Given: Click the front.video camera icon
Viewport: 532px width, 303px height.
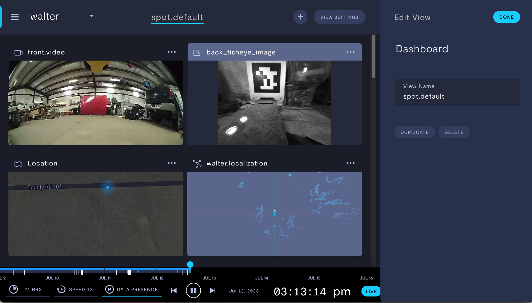Looking at the screenshot, I should [x=18, y=53].
